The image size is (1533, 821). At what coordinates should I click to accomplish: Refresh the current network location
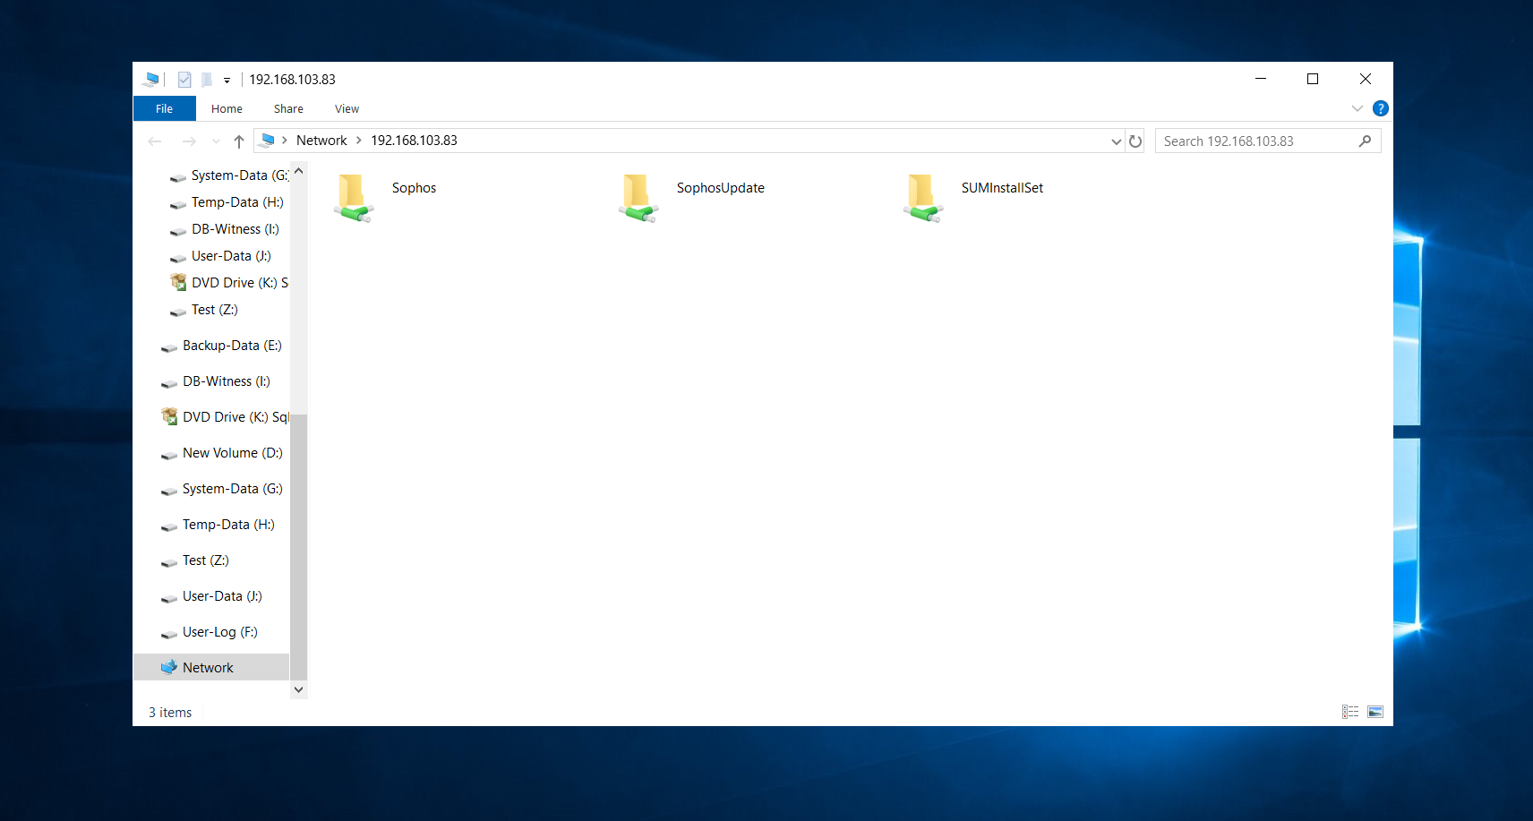click(1135, 141)
